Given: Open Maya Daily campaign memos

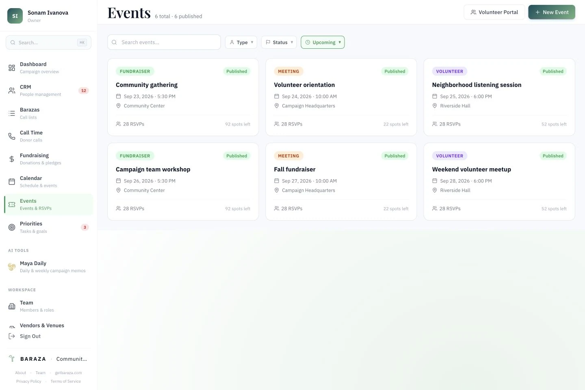Looking at the screenshot, I should pos(49,267).
